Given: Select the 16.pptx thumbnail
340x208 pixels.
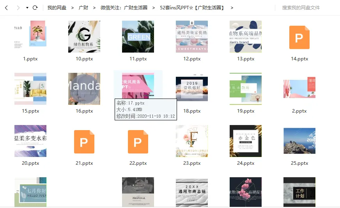Looking at the screenshot, I should pyautogui.click(x=84, y=89).
